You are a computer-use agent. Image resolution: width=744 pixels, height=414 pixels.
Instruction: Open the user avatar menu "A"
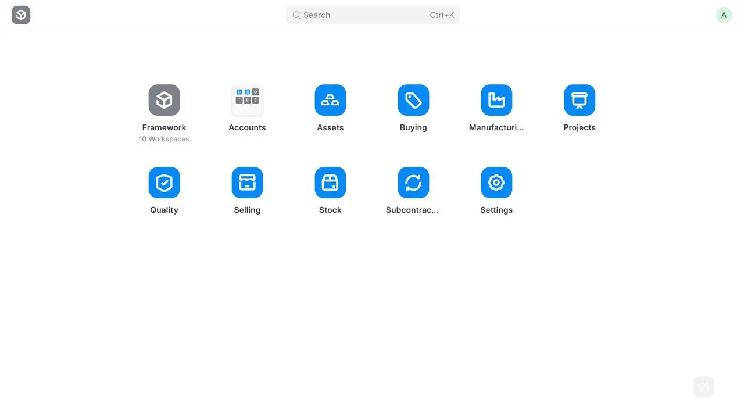[x=724, y=15]
